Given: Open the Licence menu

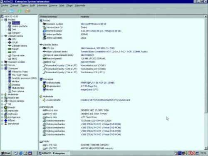Looking at the screenshot, I should (x=53, y=5).
